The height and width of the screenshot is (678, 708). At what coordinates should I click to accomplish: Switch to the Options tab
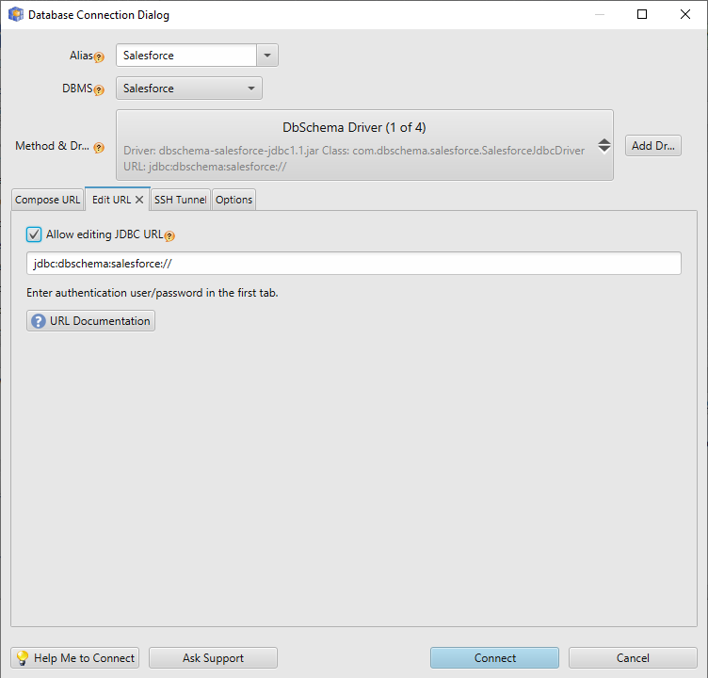click(x=233, y=200)
